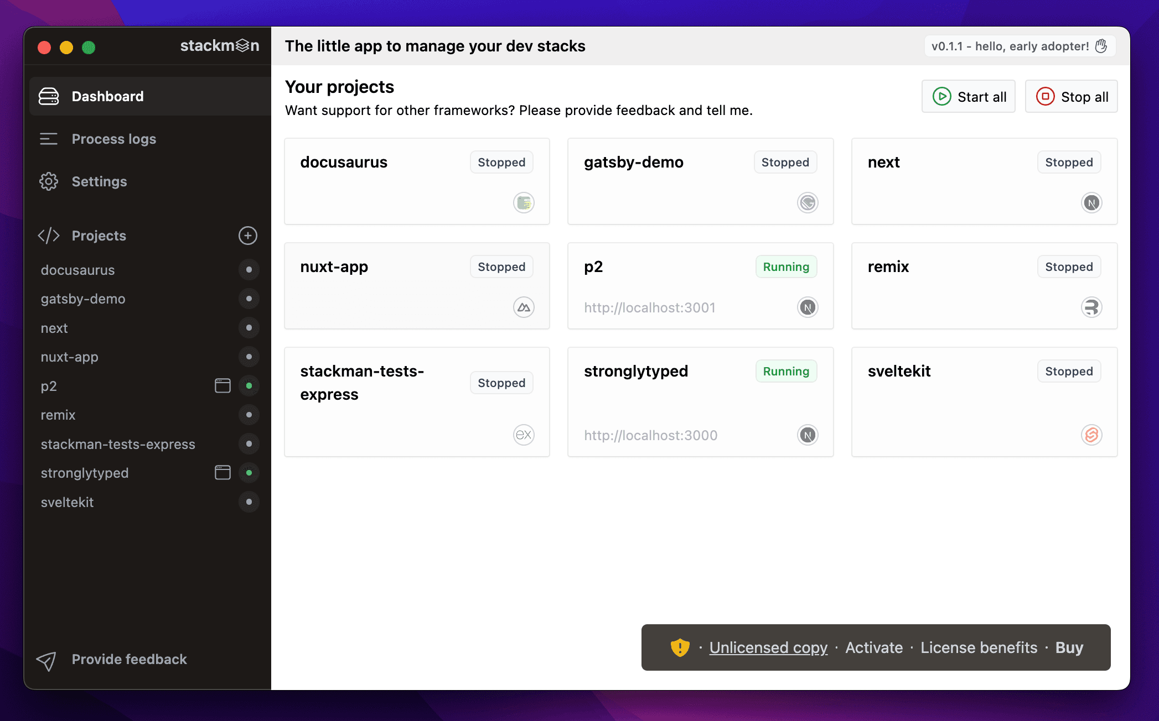
Task: Click remix card Stopped badge
Action: coord(1069,267)
